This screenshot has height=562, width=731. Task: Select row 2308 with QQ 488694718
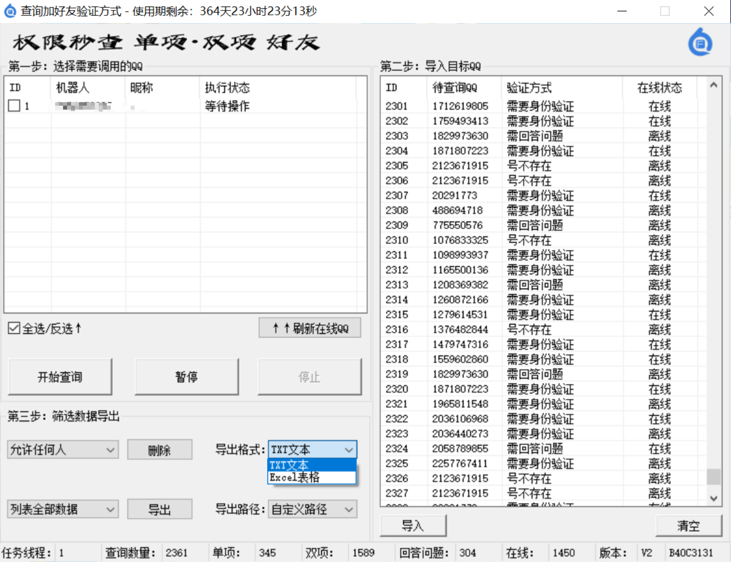543,210
